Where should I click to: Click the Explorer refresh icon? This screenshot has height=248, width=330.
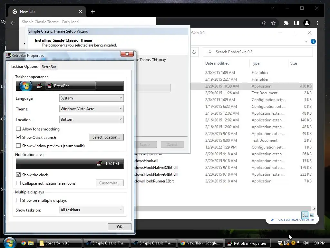(x=194, y=52)
